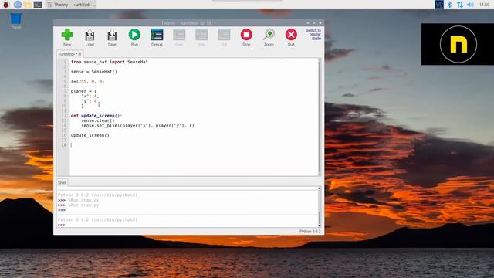Select the untitled editor tab

tap(67, 54)
